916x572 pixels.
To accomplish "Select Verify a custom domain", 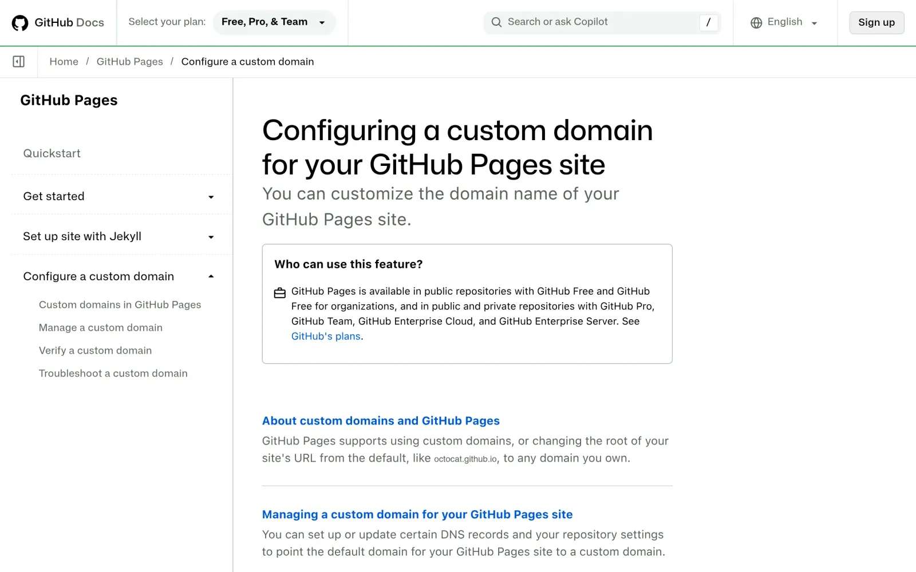I will [x=95, y=351].
